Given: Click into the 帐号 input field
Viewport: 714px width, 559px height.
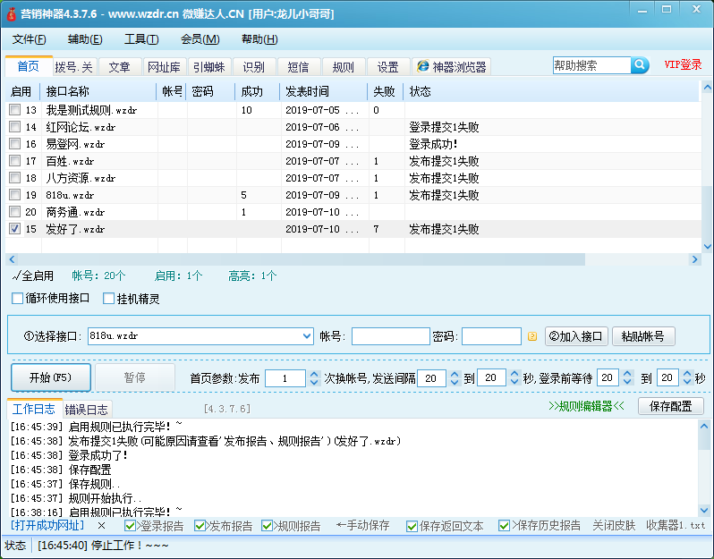Looking at the screenshot, I should [x=390, y=336].
